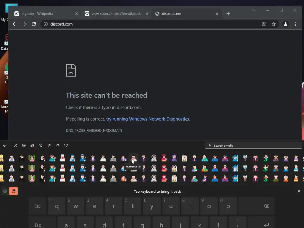The width and height of the screenshot is (304, 228).
Task: Select the discord.com browser tab
Action: (186, 14)
